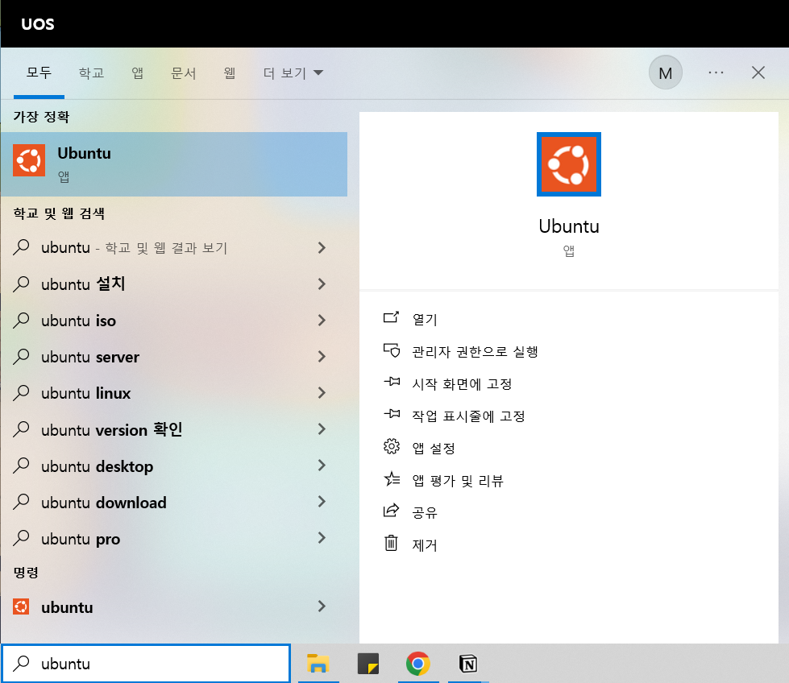Expand the 더 보기 dropdown
Viewport: 789px width, 683px height.
(x=293, y=73)
